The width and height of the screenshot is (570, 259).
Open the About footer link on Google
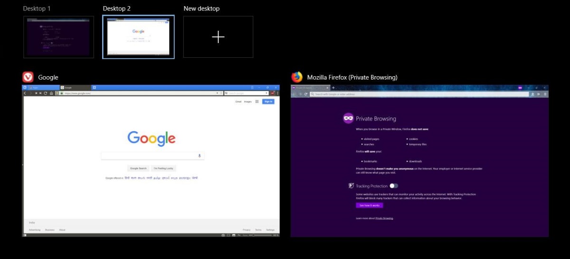coord(62,230)
